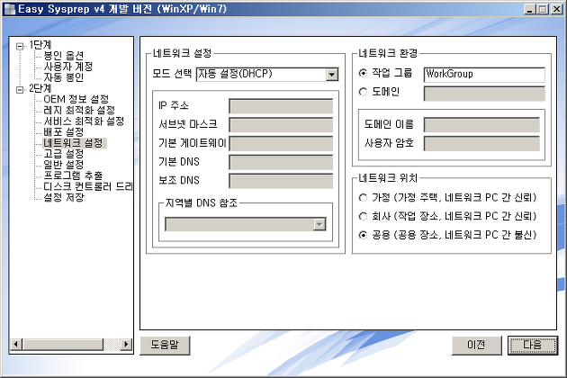Minimize the Easy Sysprep window
This screenshot has width=567, height=378.
point(530,9)
